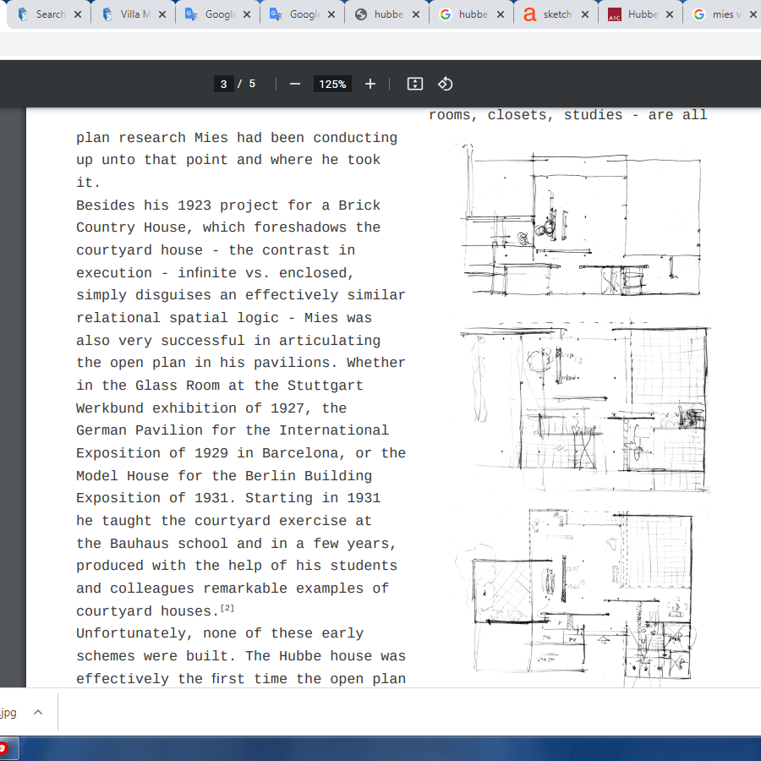Switch to the Hubbe AIC tab
Screen dimensions: 761x761
[640, 14]
